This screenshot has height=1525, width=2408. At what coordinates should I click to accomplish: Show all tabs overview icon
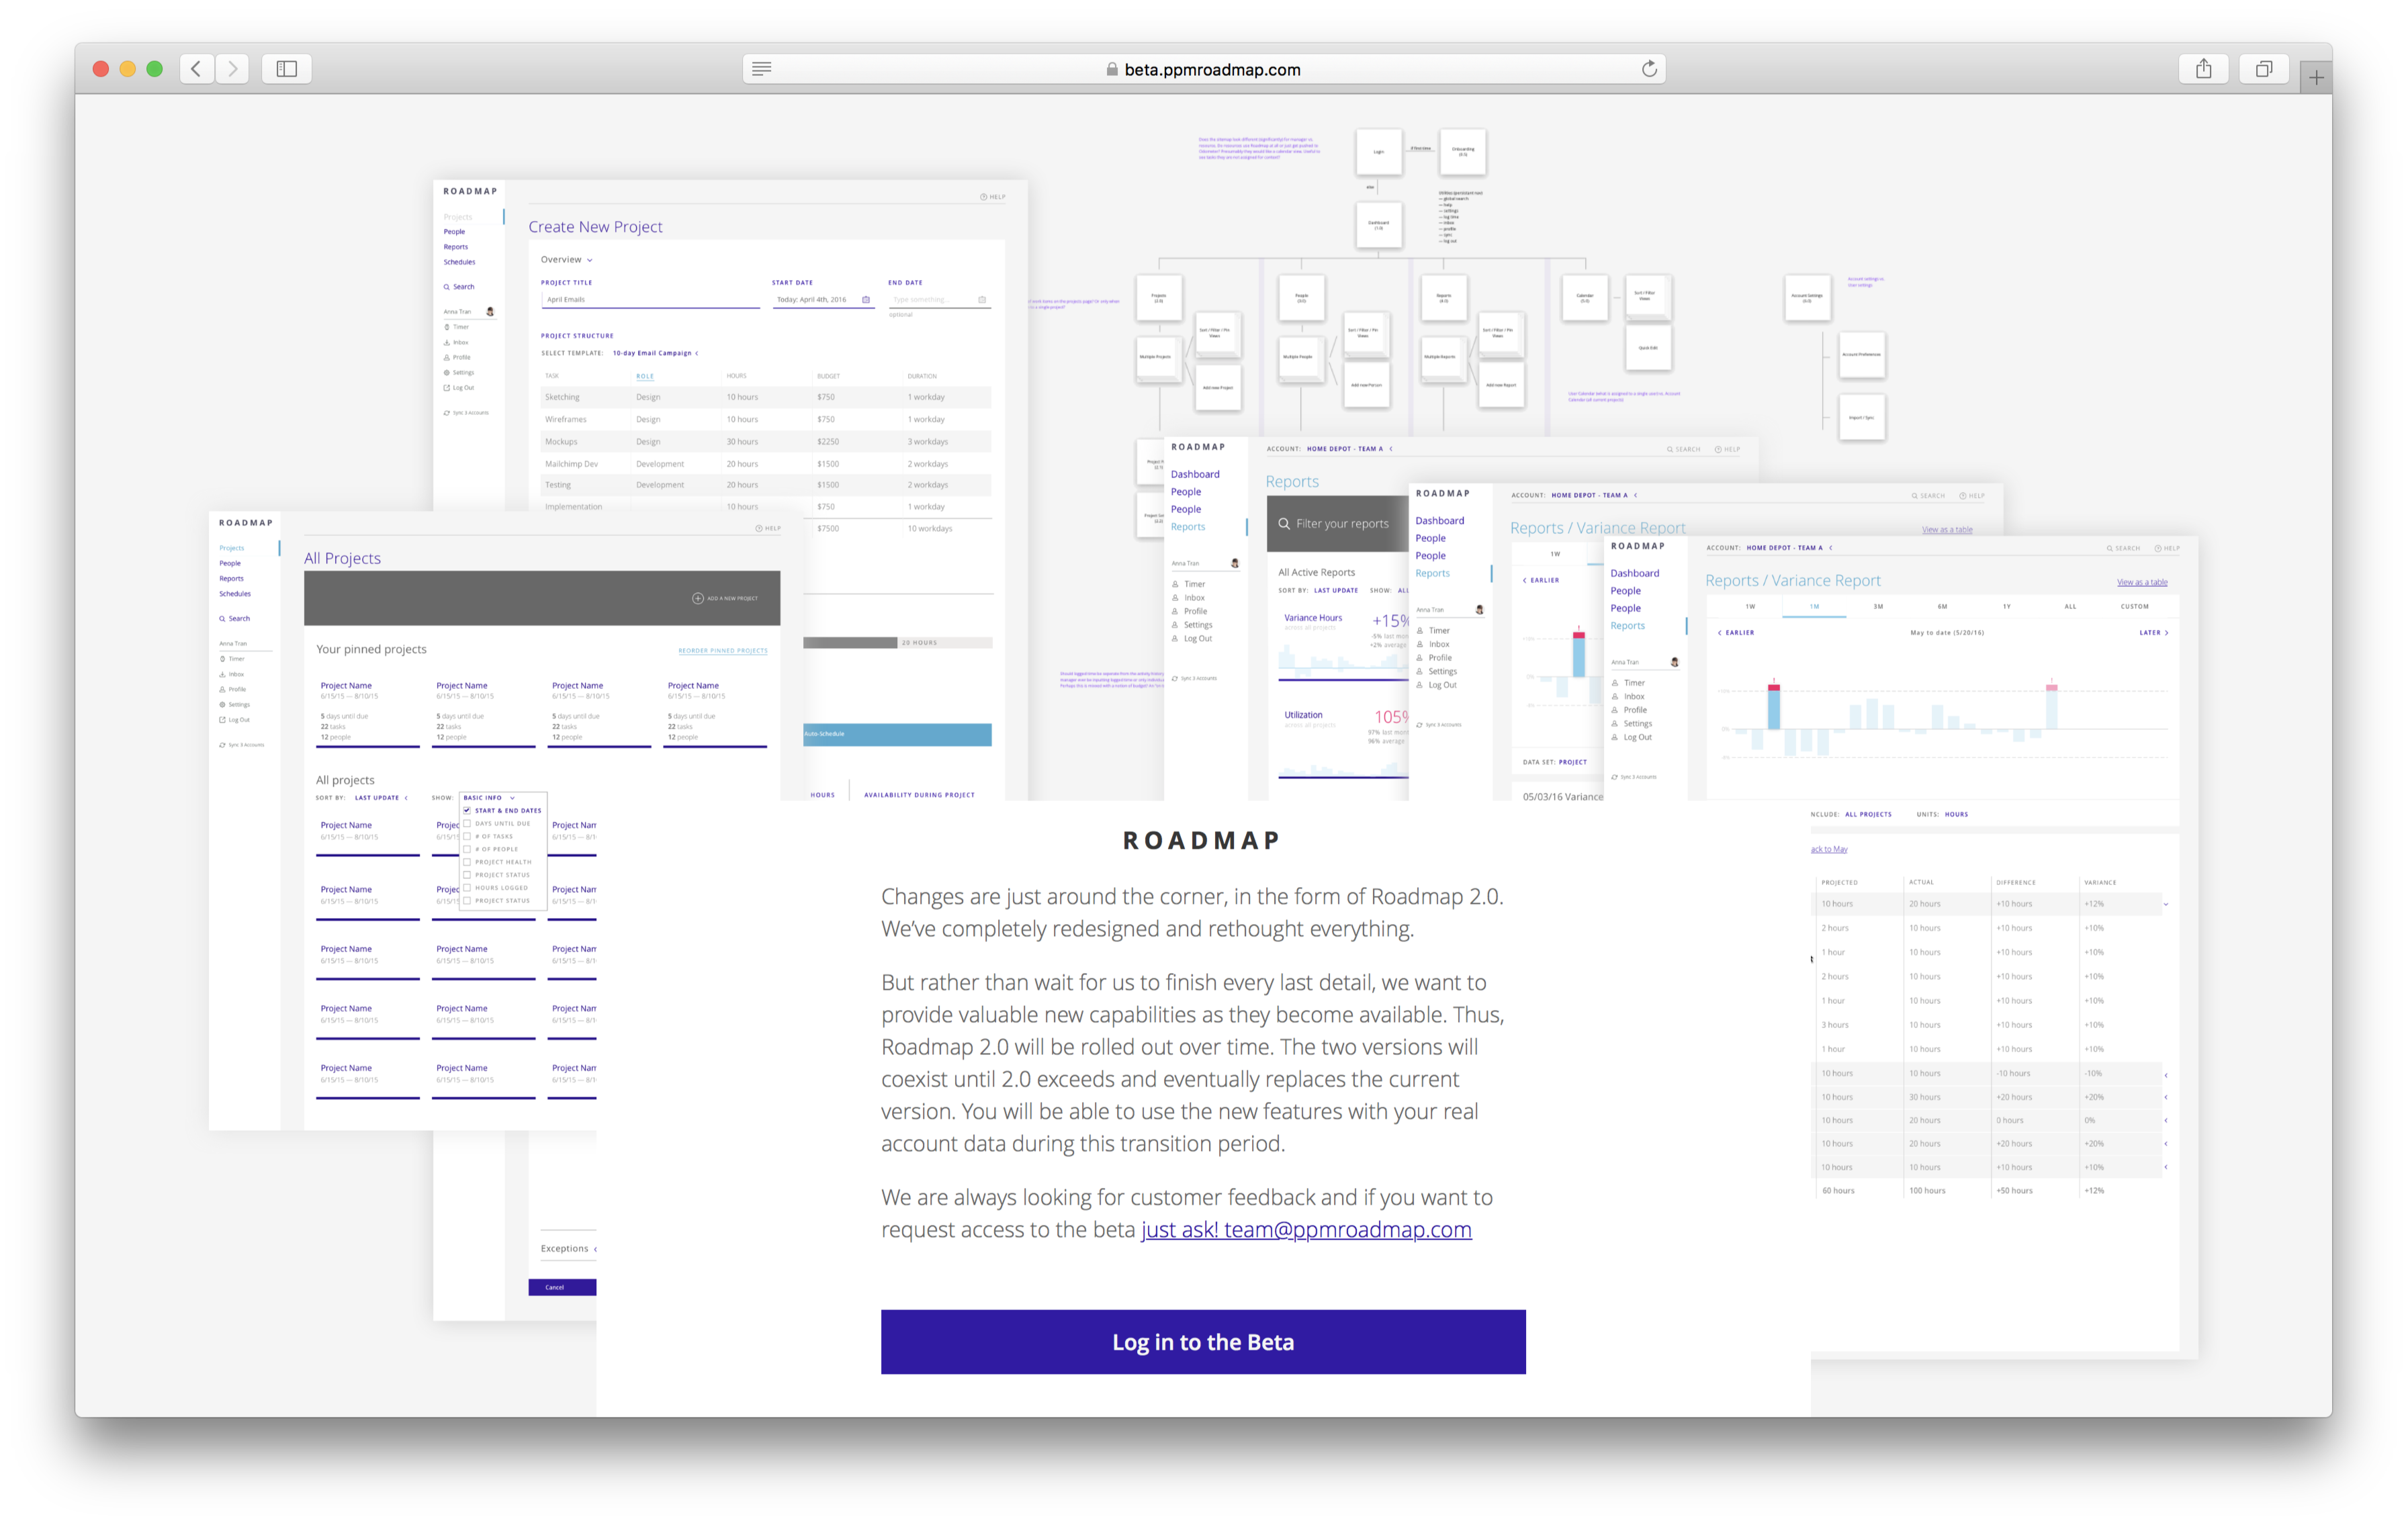coord(2264,69)
